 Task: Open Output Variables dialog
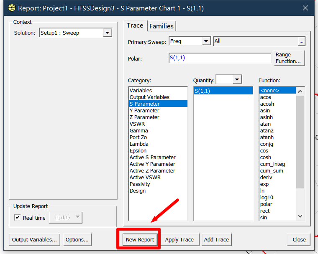point(34,240)
